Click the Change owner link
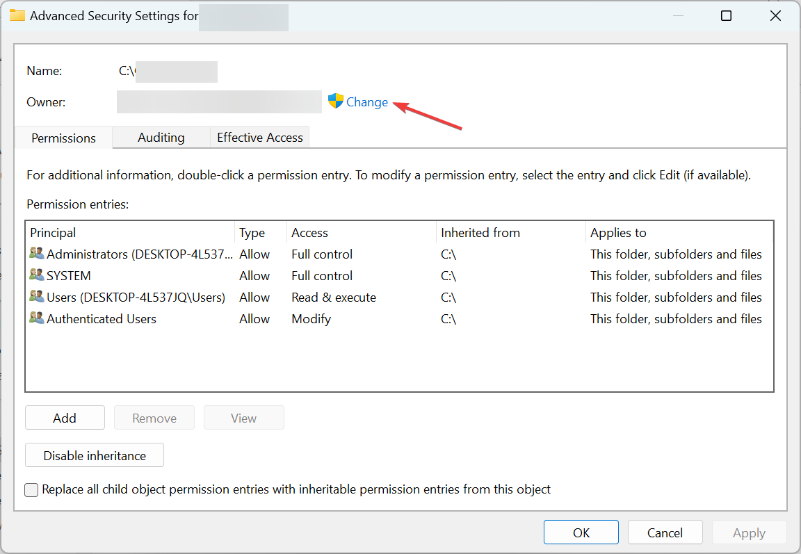Viewport: 801px width, 554px height. pos(367,102)
